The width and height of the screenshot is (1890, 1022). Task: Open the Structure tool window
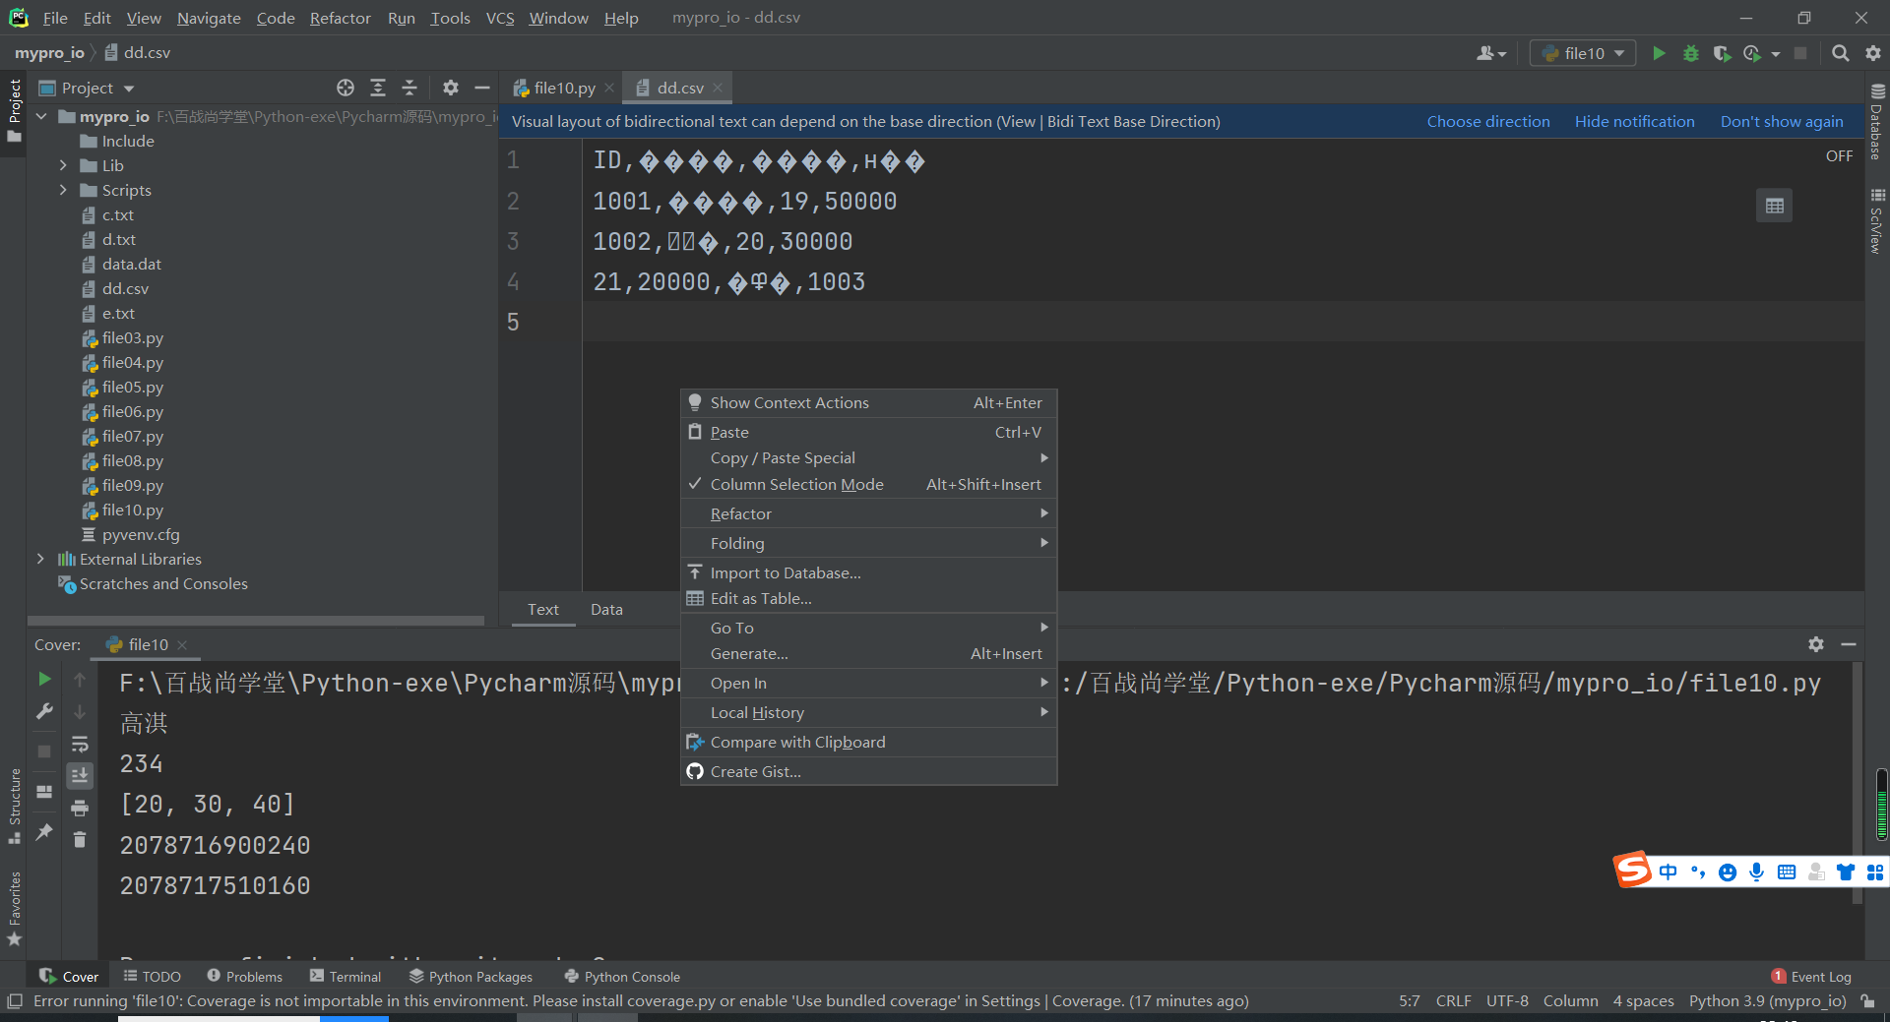pyautogui.click(x=14, y=805)
